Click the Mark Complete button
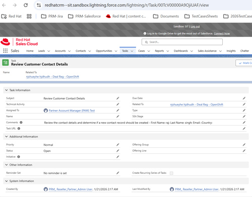The height and width of the screenshot is (197, 252). pos(244,63)
